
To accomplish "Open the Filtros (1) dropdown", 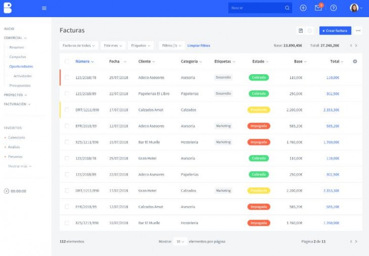I will click(x=171, y=45).
